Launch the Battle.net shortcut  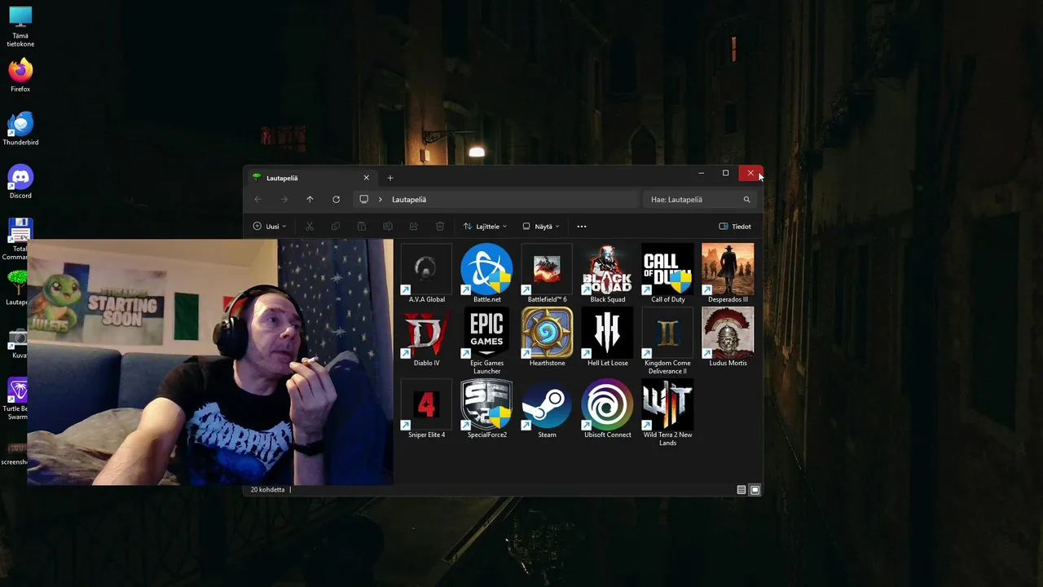point(486,273)
